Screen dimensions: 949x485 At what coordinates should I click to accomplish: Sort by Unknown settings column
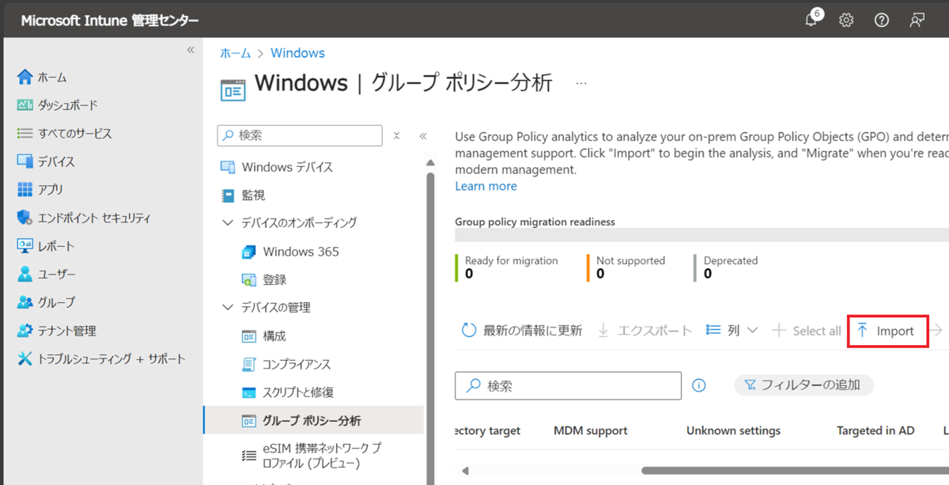pos(733,430)
